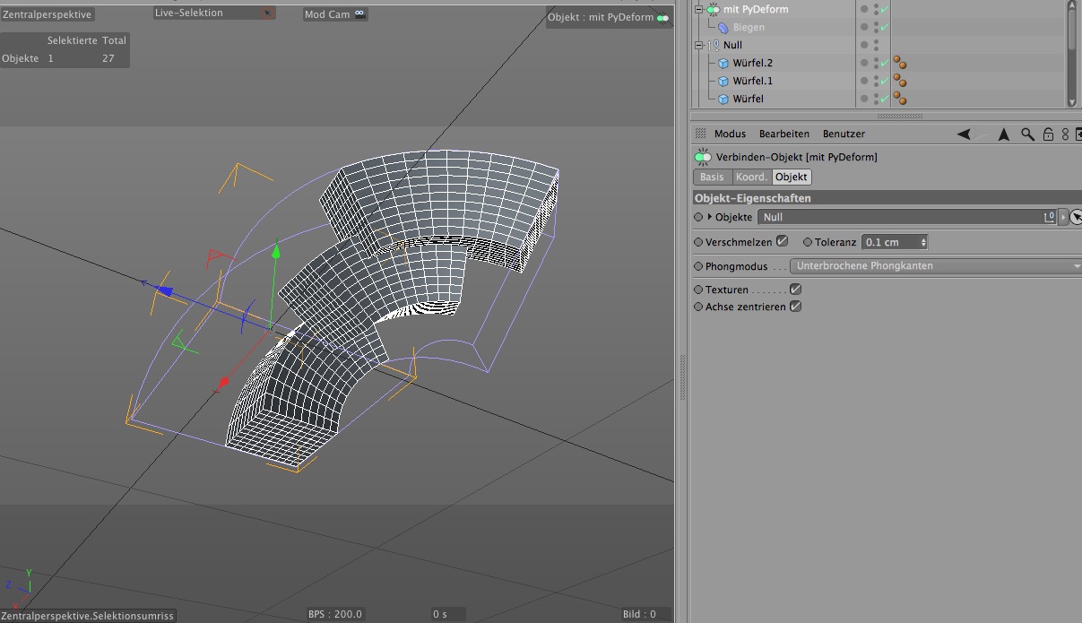Image resolution: width=1082 pixels, height=623 pixels.
Task: Toggle the green check on Würfel
Action: coord(884,100)
